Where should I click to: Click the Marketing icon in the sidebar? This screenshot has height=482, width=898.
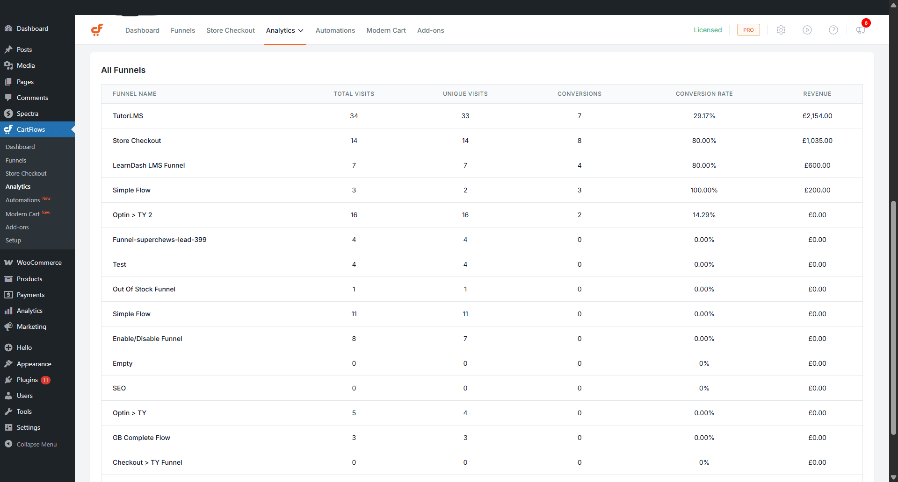pos(8,326)
